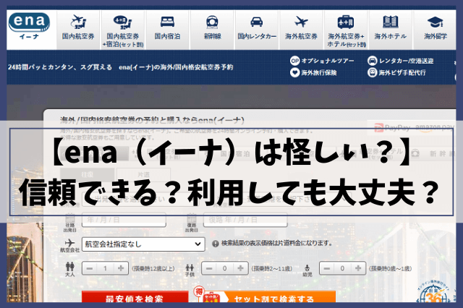Click the car icon beside レンタカー/空港送迎
Screen dimensions: 463x308
(373, 61)
